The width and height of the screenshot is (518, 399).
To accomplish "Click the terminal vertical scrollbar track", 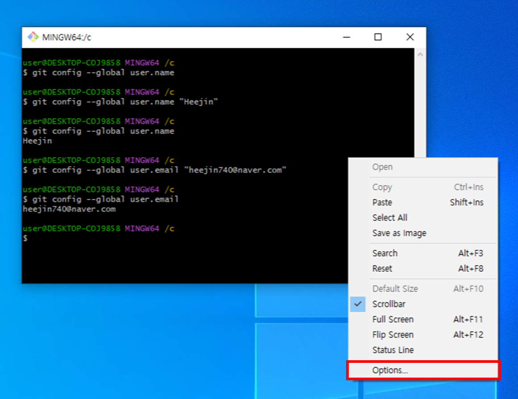I will (420, 109).
